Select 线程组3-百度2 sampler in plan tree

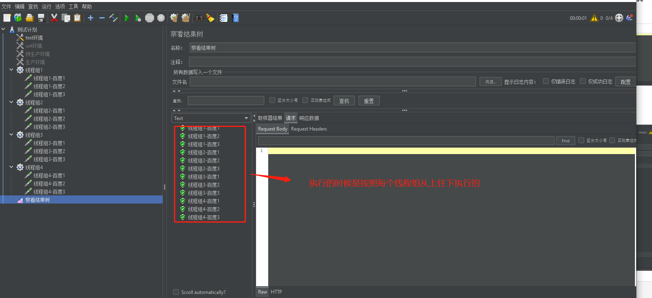pos(49,151)
